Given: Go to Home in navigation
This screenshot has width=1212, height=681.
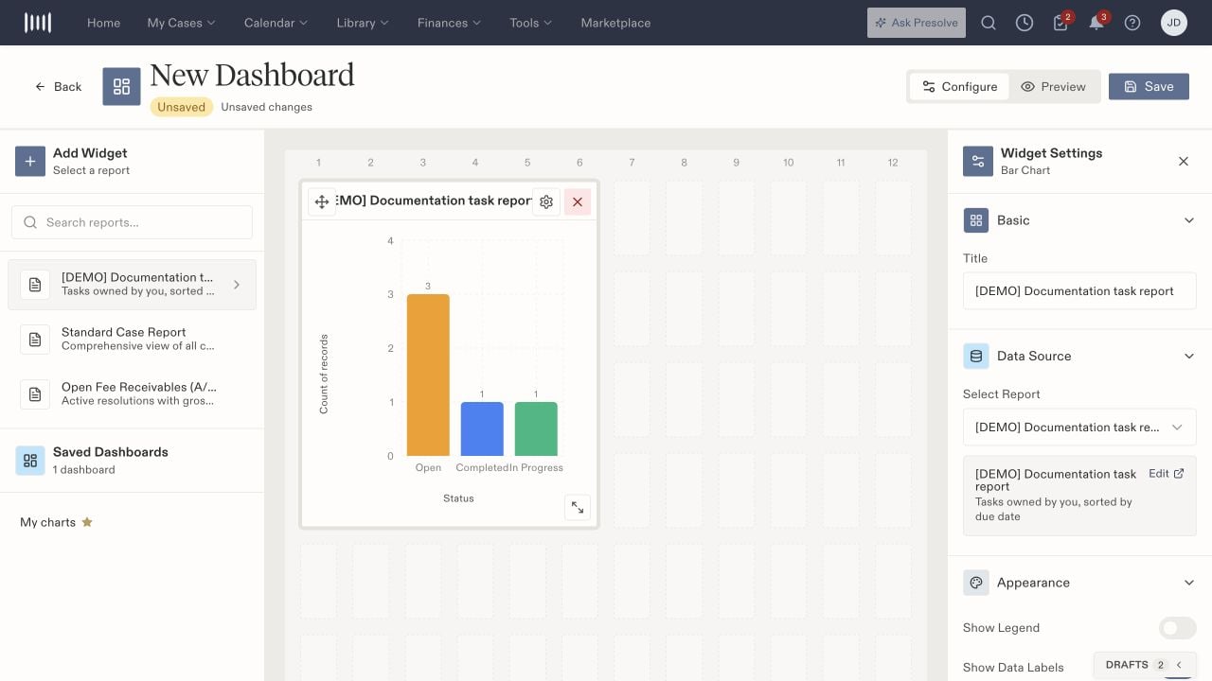Looking at the screenshot, I should coord(103,23).
